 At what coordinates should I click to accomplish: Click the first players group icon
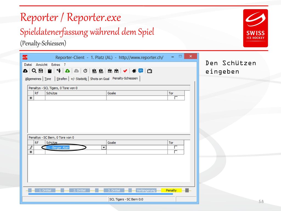point(110,71)
